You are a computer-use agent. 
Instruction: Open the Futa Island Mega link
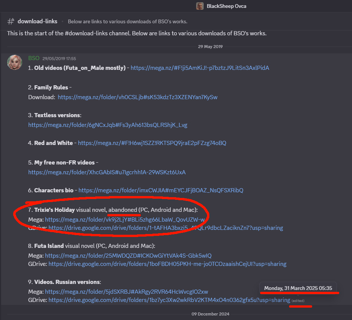coord(128,256)
